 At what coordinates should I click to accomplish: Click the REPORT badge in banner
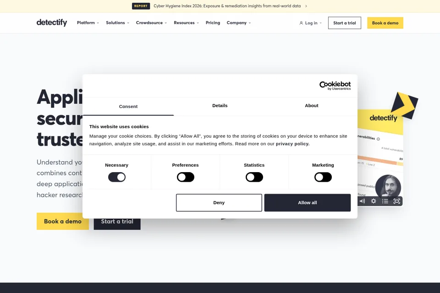tap(141, 6)
